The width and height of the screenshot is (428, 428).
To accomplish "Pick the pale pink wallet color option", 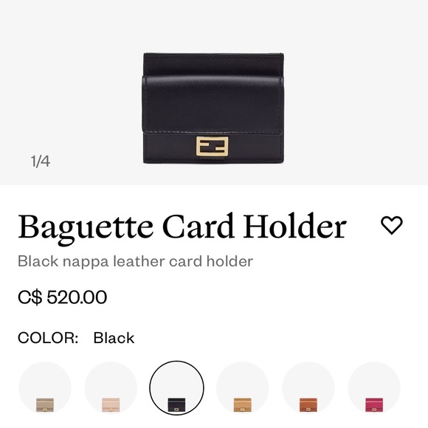I will pos(111,388).
